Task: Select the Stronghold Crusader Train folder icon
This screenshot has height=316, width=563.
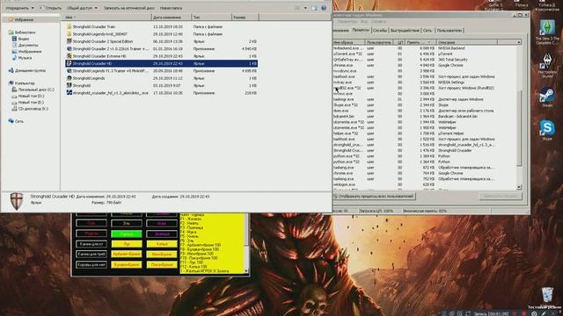Action: tap(69, 26)
